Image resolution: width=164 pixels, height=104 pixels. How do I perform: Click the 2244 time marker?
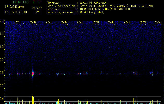(x=64, y=22)
